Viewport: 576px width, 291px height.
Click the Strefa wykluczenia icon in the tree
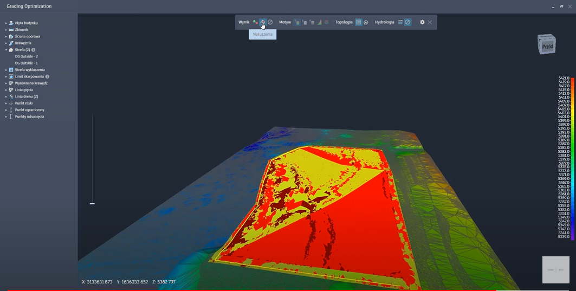[x=11, y=70]
